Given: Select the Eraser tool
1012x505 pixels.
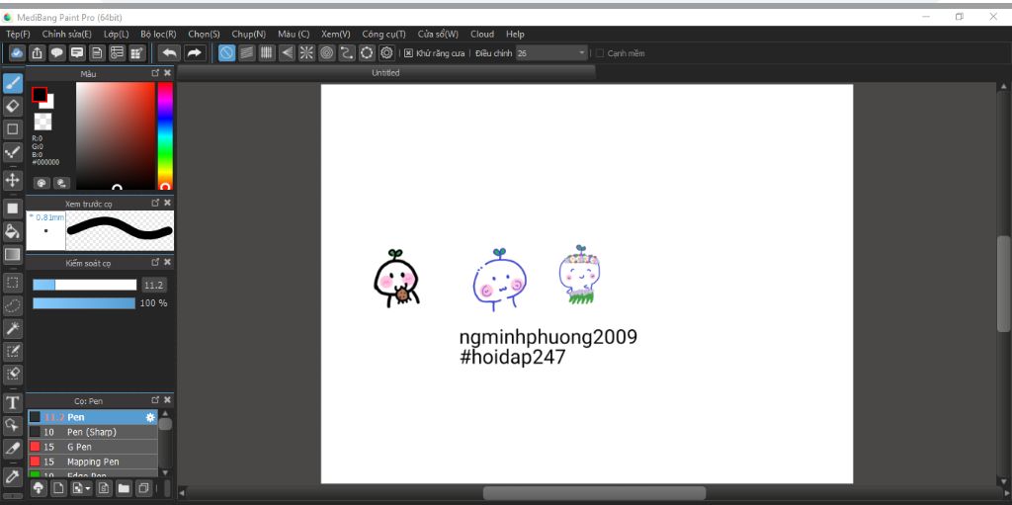Looking at the screenshot, I should point(12,106).
